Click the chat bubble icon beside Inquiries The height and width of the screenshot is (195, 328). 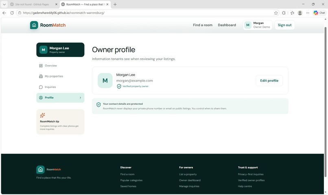pos(41,87)
